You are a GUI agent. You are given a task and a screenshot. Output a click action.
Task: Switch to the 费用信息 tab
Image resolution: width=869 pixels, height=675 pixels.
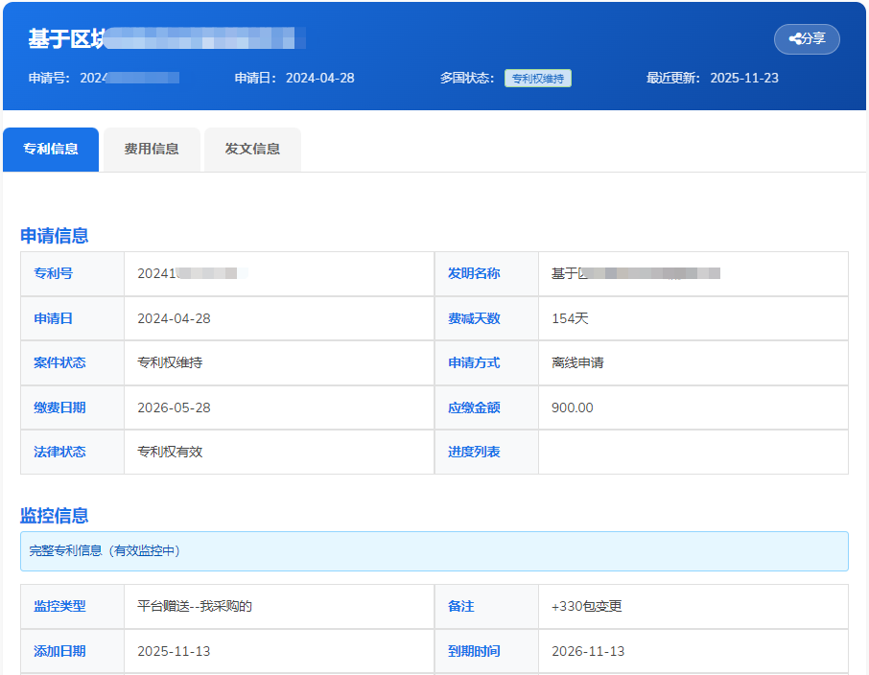[x=151, y=149]
